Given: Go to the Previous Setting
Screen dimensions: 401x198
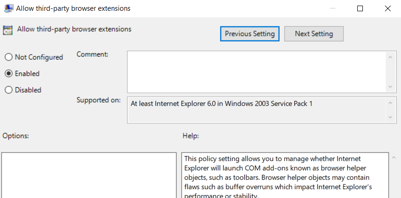Looking at the screenshot, I should [x=249, y=34].
